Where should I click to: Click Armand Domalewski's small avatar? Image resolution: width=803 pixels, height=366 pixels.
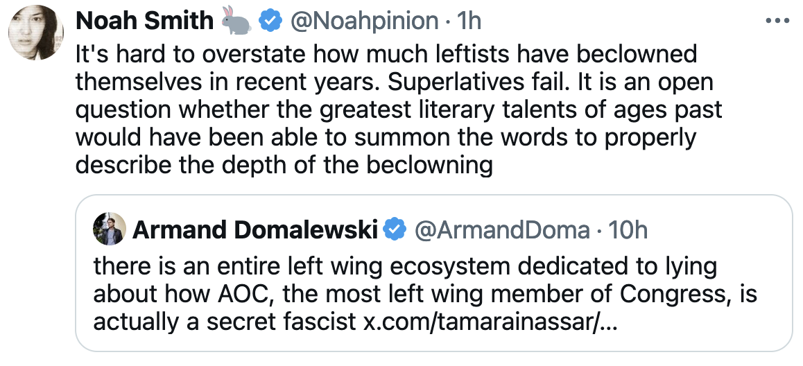pyautogui.click(x=109, y=229)
